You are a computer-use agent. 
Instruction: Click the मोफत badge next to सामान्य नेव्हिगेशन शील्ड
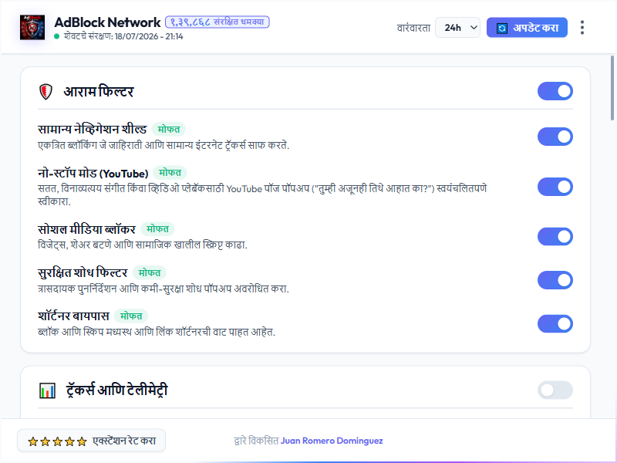pos(169,129)
